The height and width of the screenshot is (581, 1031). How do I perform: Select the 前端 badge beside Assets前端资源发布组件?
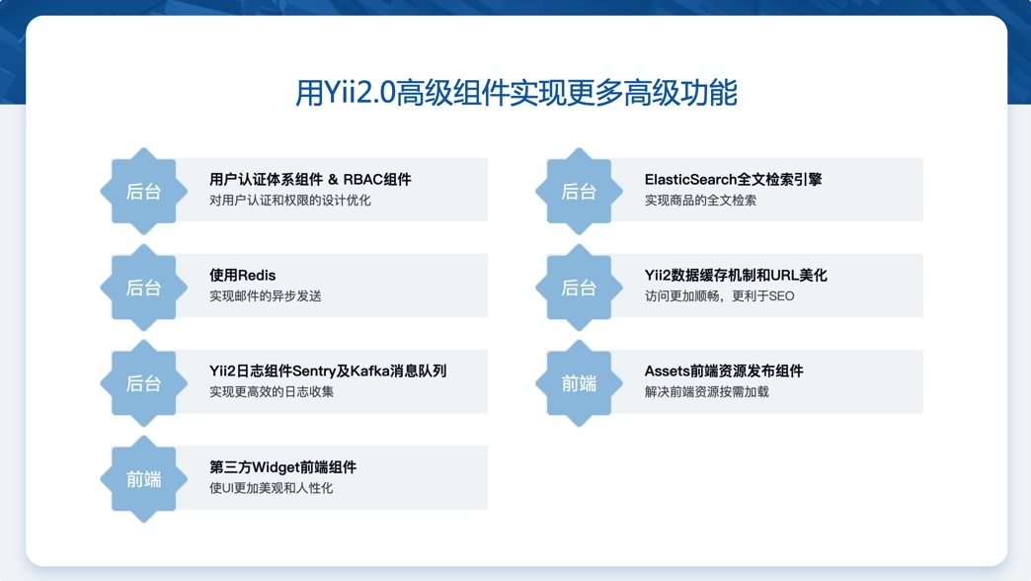click(x=579, y=383)
